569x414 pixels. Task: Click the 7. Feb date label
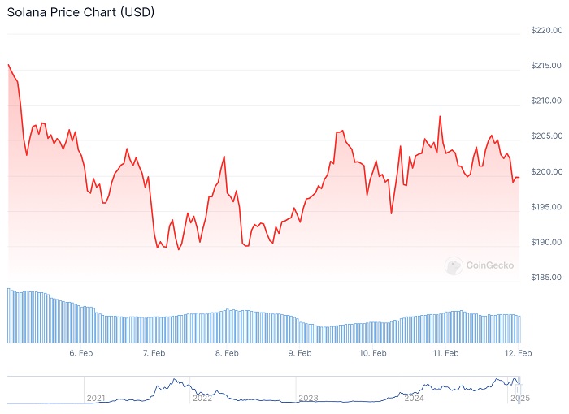(154, 353)
